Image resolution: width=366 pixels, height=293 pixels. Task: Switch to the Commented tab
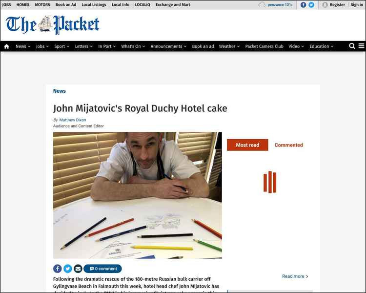click(288, 145)
